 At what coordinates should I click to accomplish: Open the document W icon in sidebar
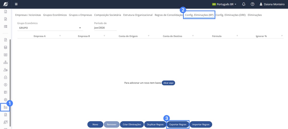click(x=5, y=115)
